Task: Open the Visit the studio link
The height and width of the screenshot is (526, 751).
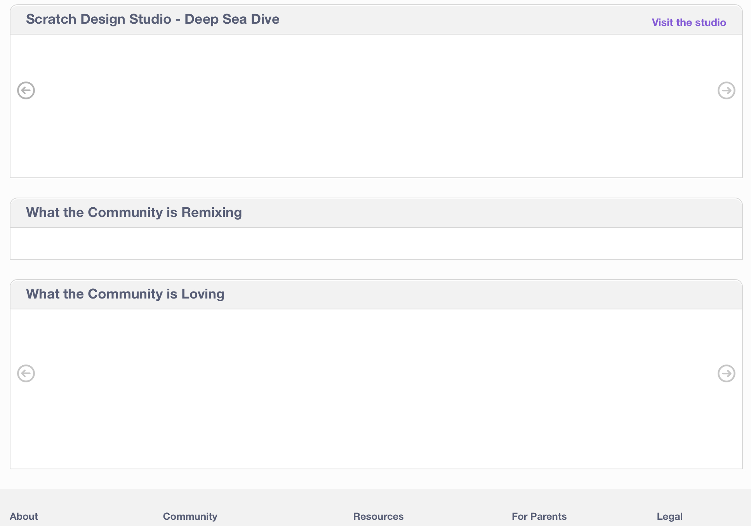Action: coord(688,23)
